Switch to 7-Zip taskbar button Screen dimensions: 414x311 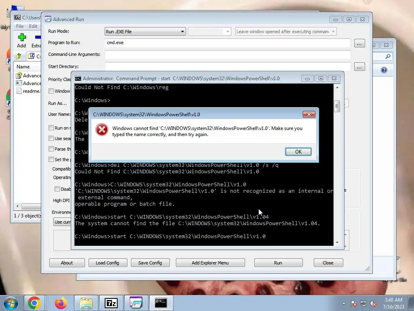111,303
